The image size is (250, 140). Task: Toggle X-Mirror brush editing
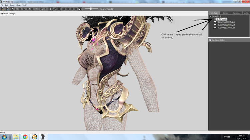click(51, 9)
